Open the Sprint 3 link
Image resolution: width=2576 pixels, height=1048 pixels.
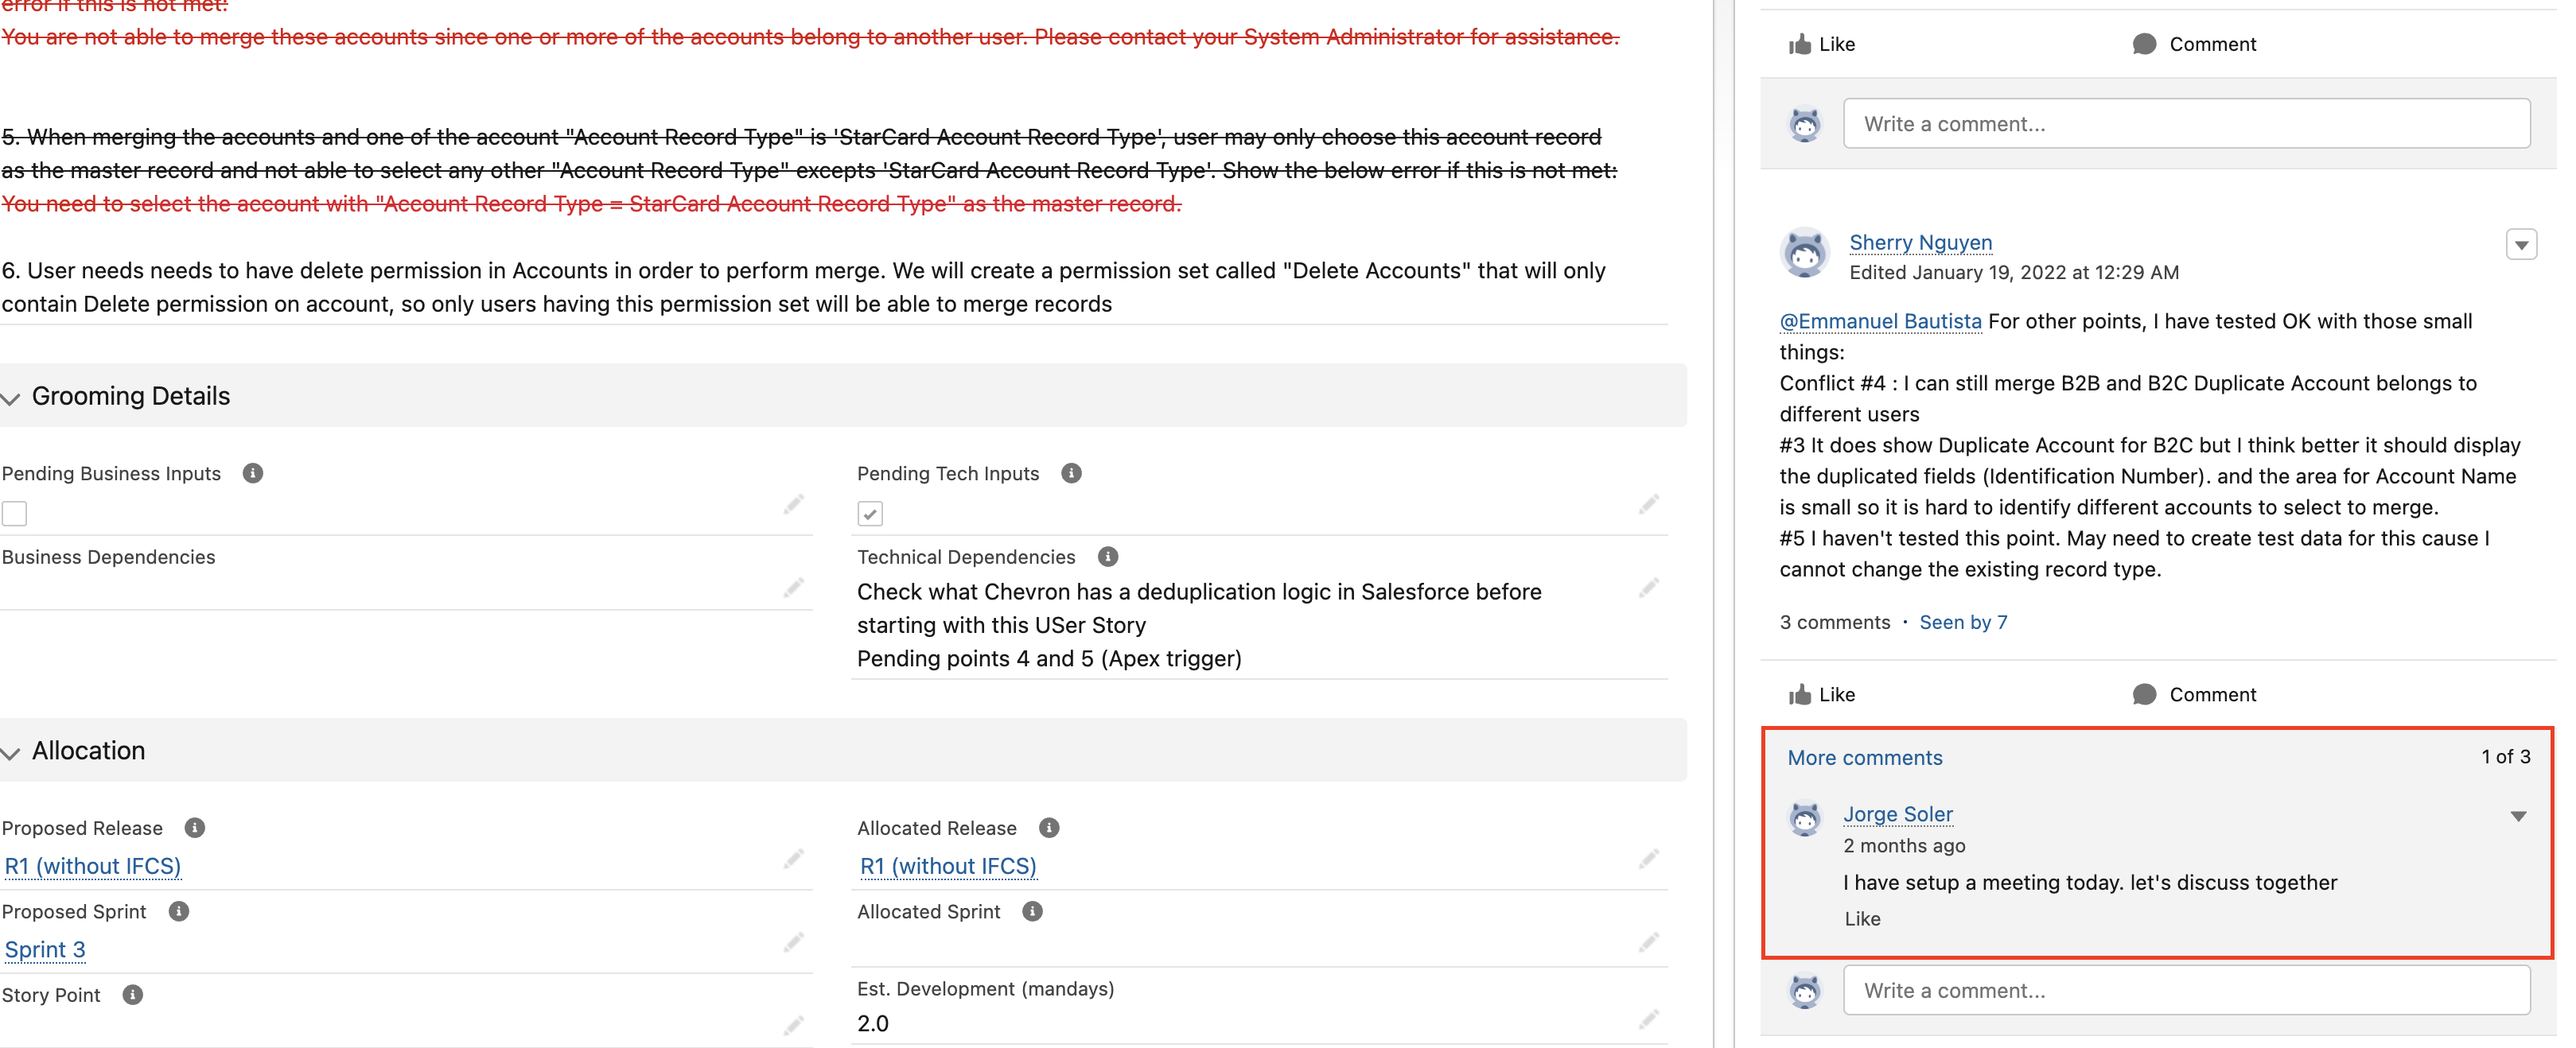[x=44, y=949]
